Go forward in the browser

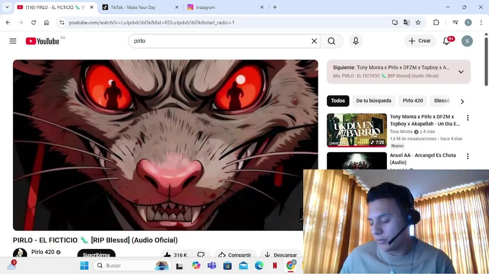21,22
